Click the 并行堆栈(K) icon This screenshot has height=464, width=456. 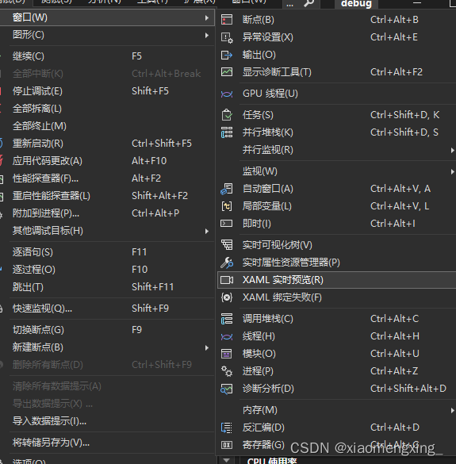click(x=227, y=132)
